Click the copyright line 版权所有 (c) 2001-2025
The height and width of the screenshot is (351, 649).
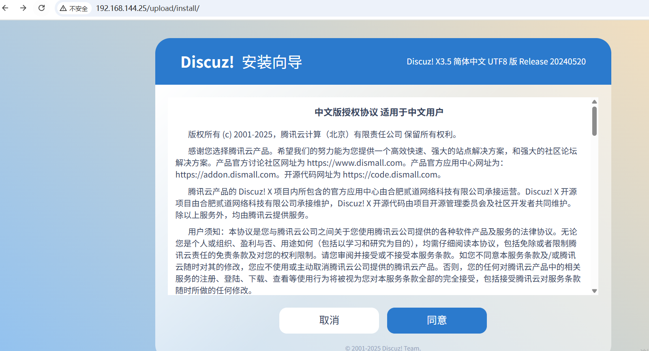click(323, 134)
